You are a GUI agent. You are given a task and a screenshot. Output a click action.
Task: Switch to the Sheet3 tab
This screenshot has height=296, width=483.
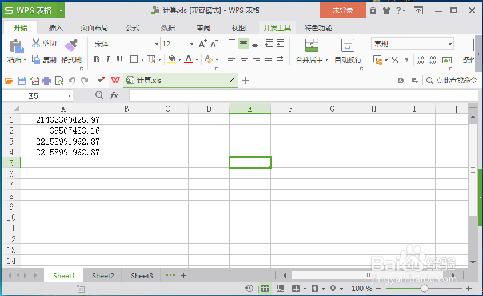click(142, 275)
